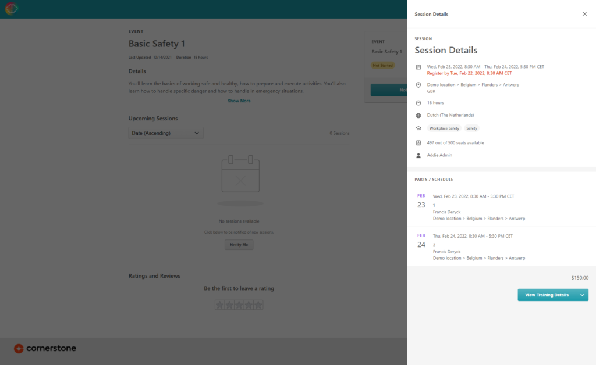
Task: Click the Notify Me button
Action: pyautogui.click(x=239, y=245)
